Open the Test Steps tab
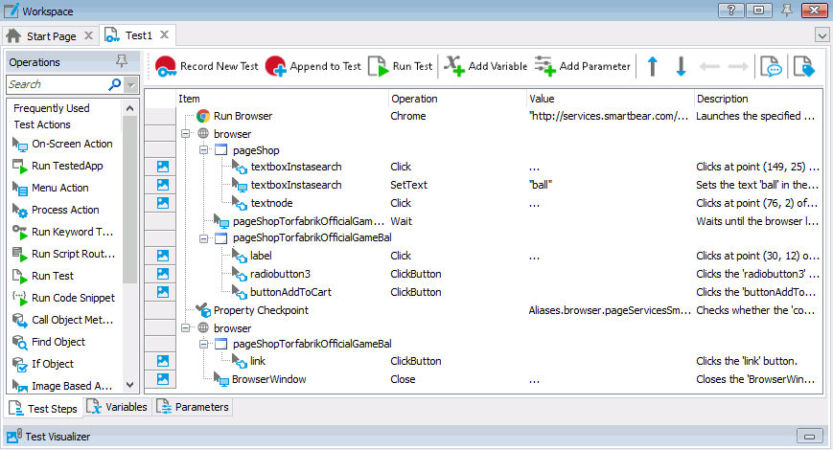Image resolution: width=833 pixels, height=450 pixels. (43, 408)
